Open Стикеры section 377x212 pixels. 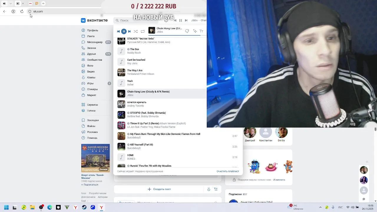coord(92,89)
